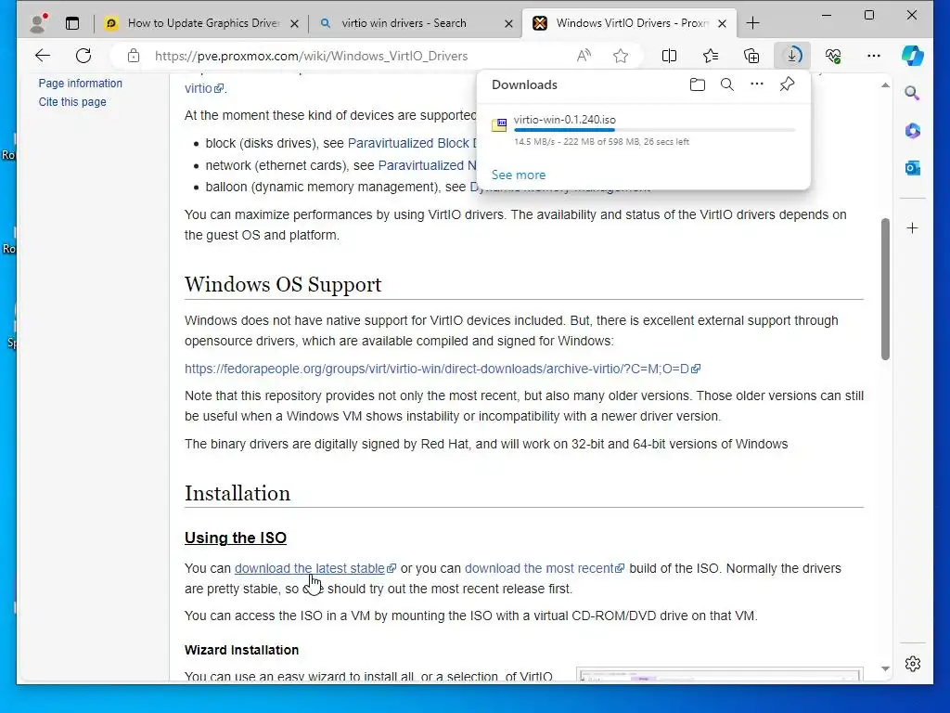
Task: Add this page to favorites star
Action: 621,56
